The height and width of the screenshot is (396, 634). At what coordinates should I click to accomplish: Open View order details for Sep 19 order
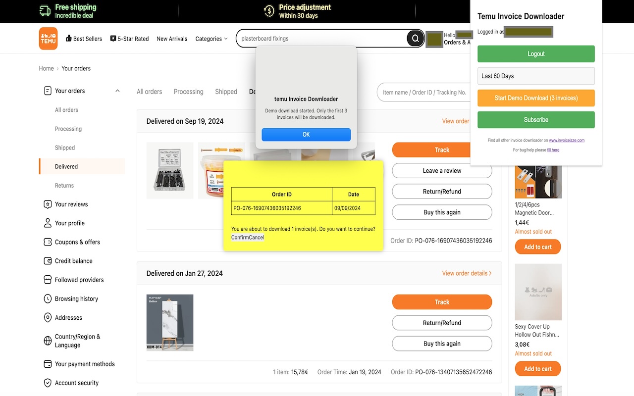coord(456,121)
